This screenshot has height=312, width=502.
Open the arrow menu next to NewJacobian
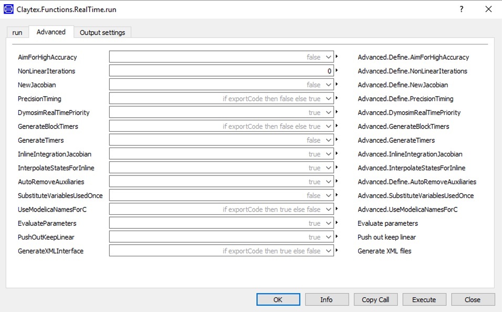[337, 84]
